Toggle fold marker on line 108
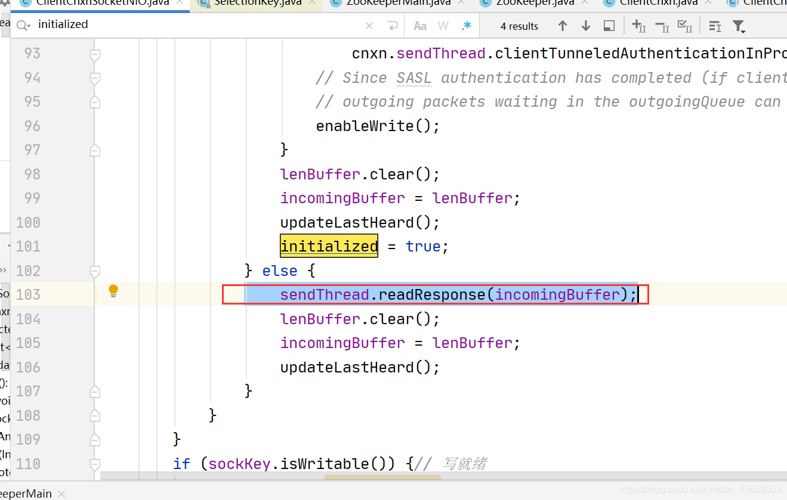 (x=94, y=415)
